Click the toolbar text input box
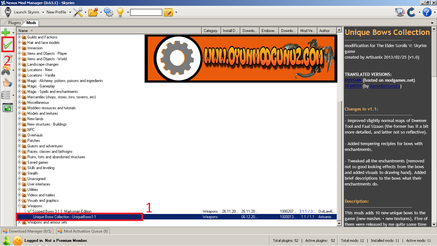437x246 pixels. click(x=146, y=12)
